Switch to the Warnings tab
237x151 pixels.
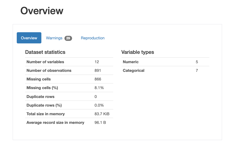54,38
